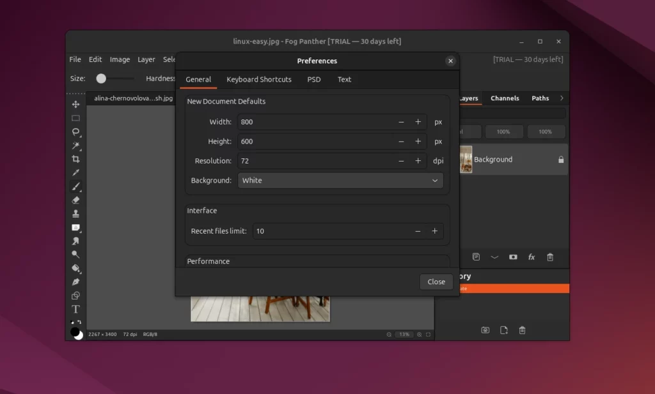Select the Text tool
The image size is (655, 394).
[x=75, y=309]
